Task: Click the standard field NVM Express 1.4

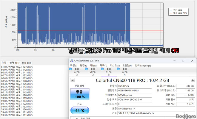Action: click(156, 109)
